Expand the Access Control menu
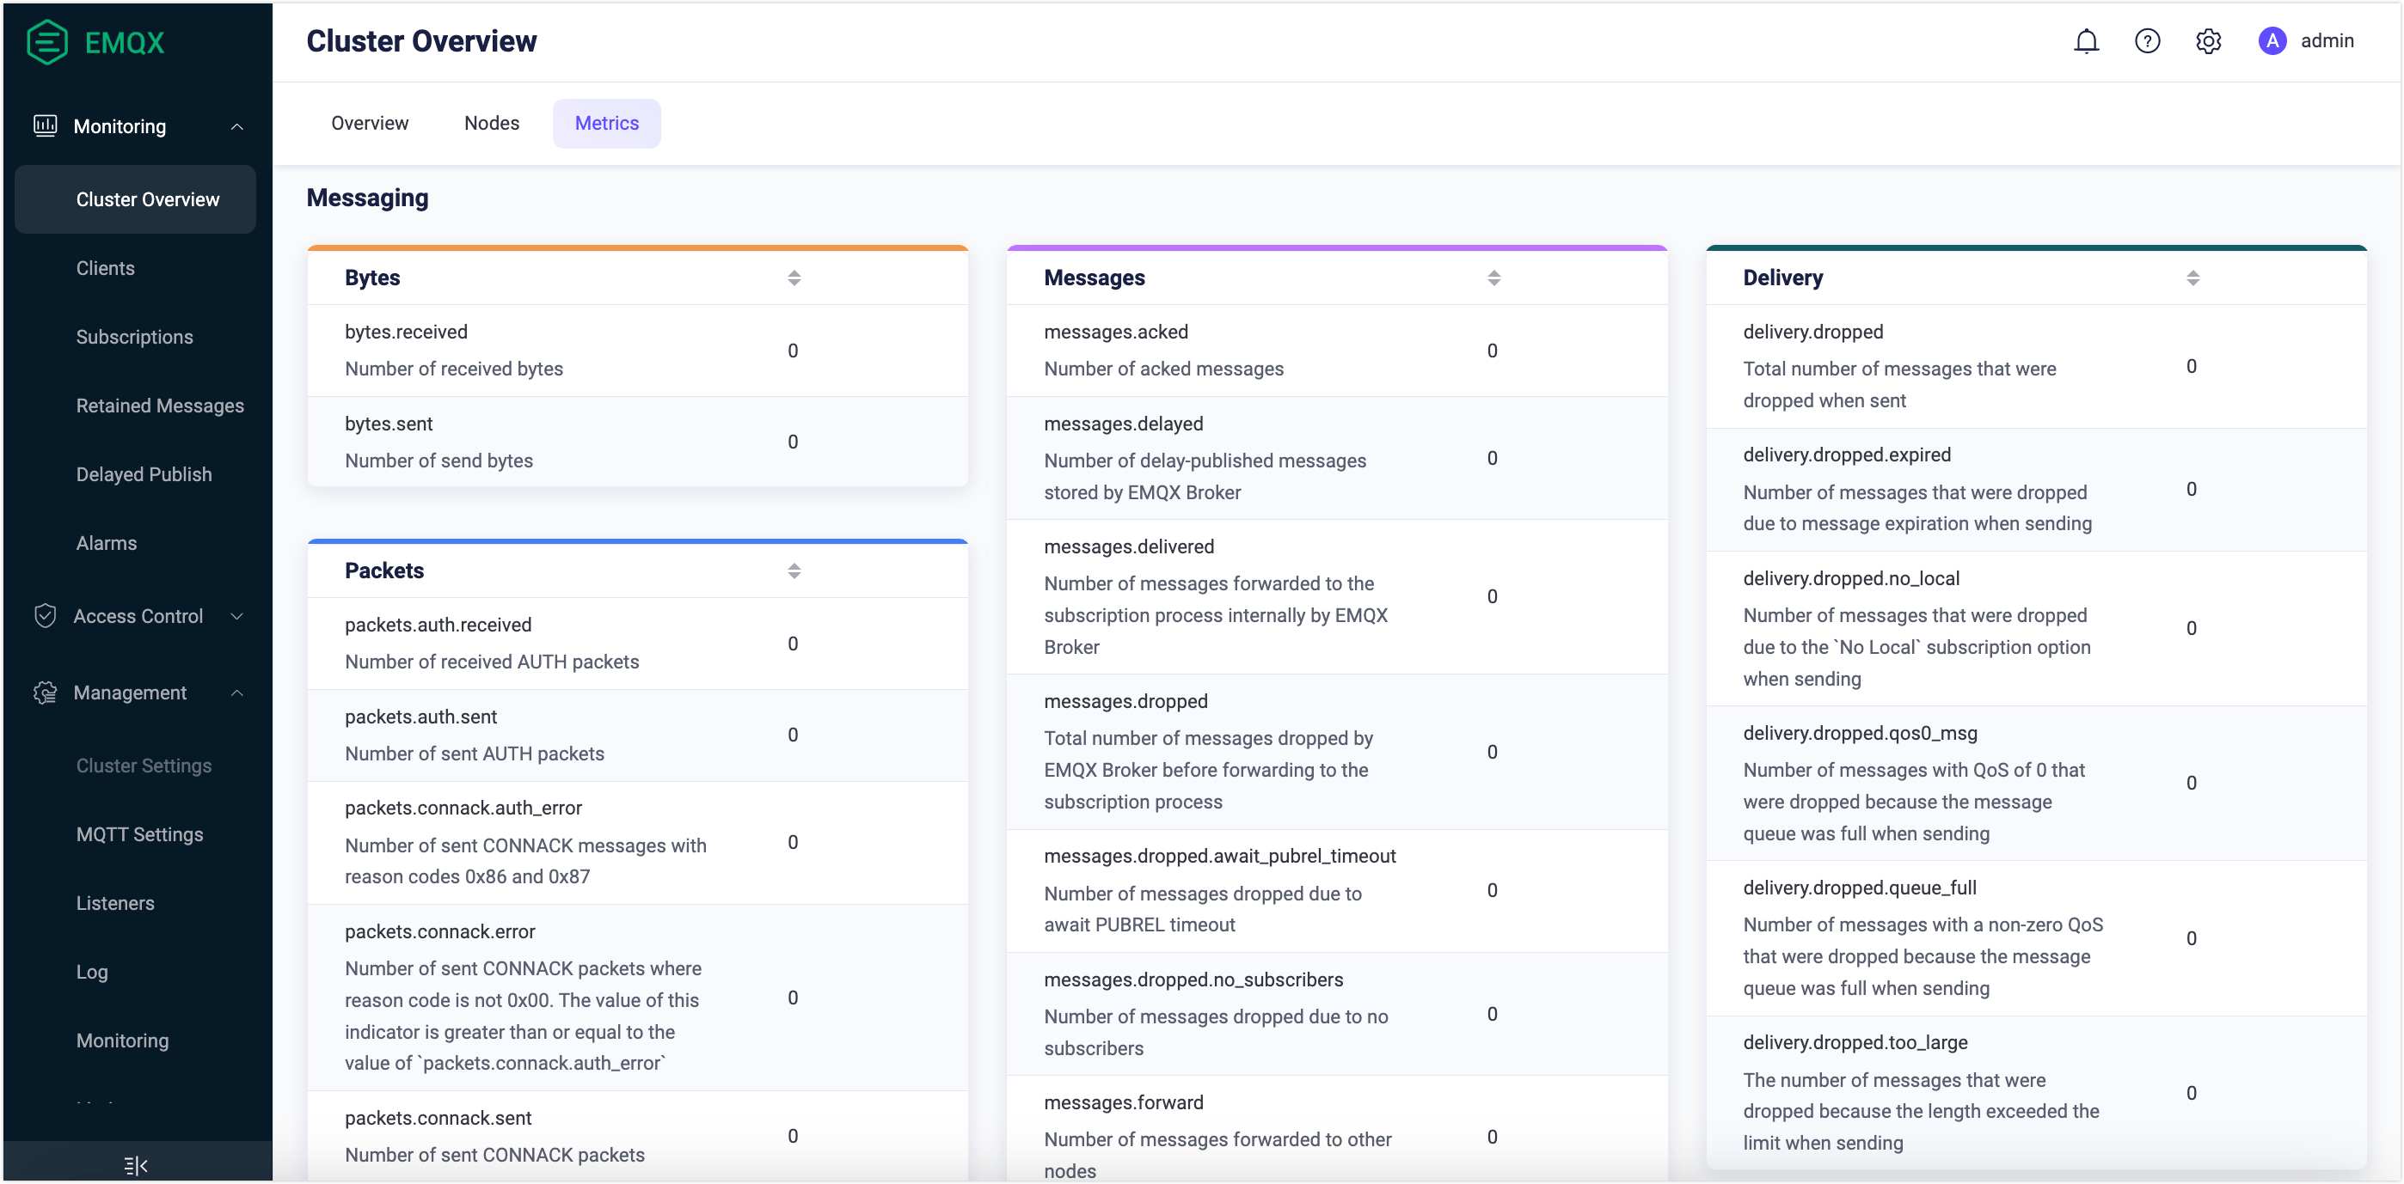Viewport: 2404px width, 1184px height. pos(237,616)
